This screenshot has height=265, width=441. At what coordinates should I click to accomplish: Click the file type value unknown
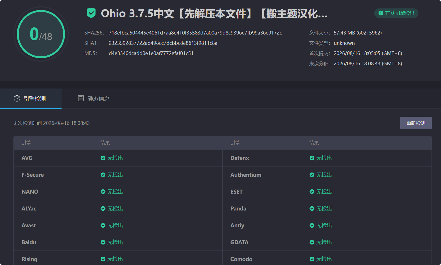(344, 43)
